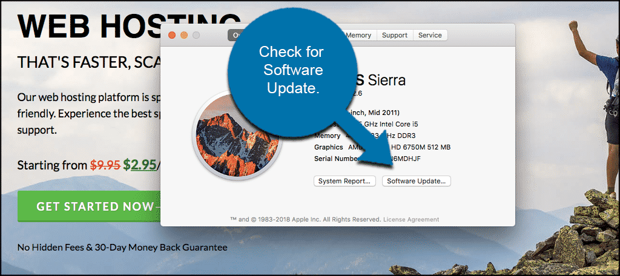Click the disabled zoom window button

point(196,35)
